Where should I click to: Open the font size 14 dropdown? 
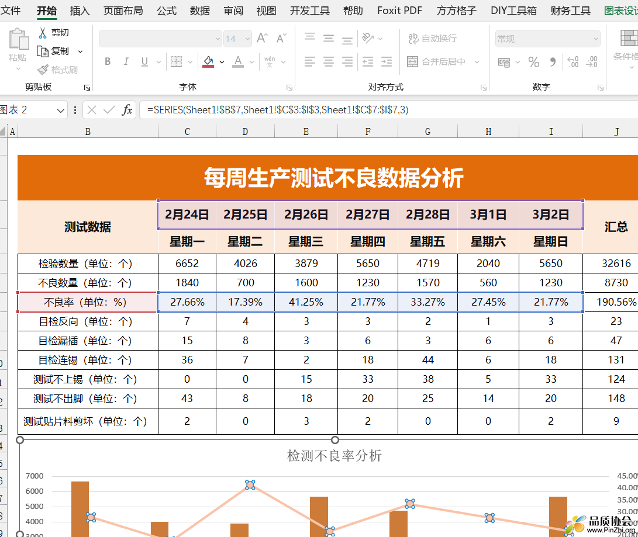point(247,39)
